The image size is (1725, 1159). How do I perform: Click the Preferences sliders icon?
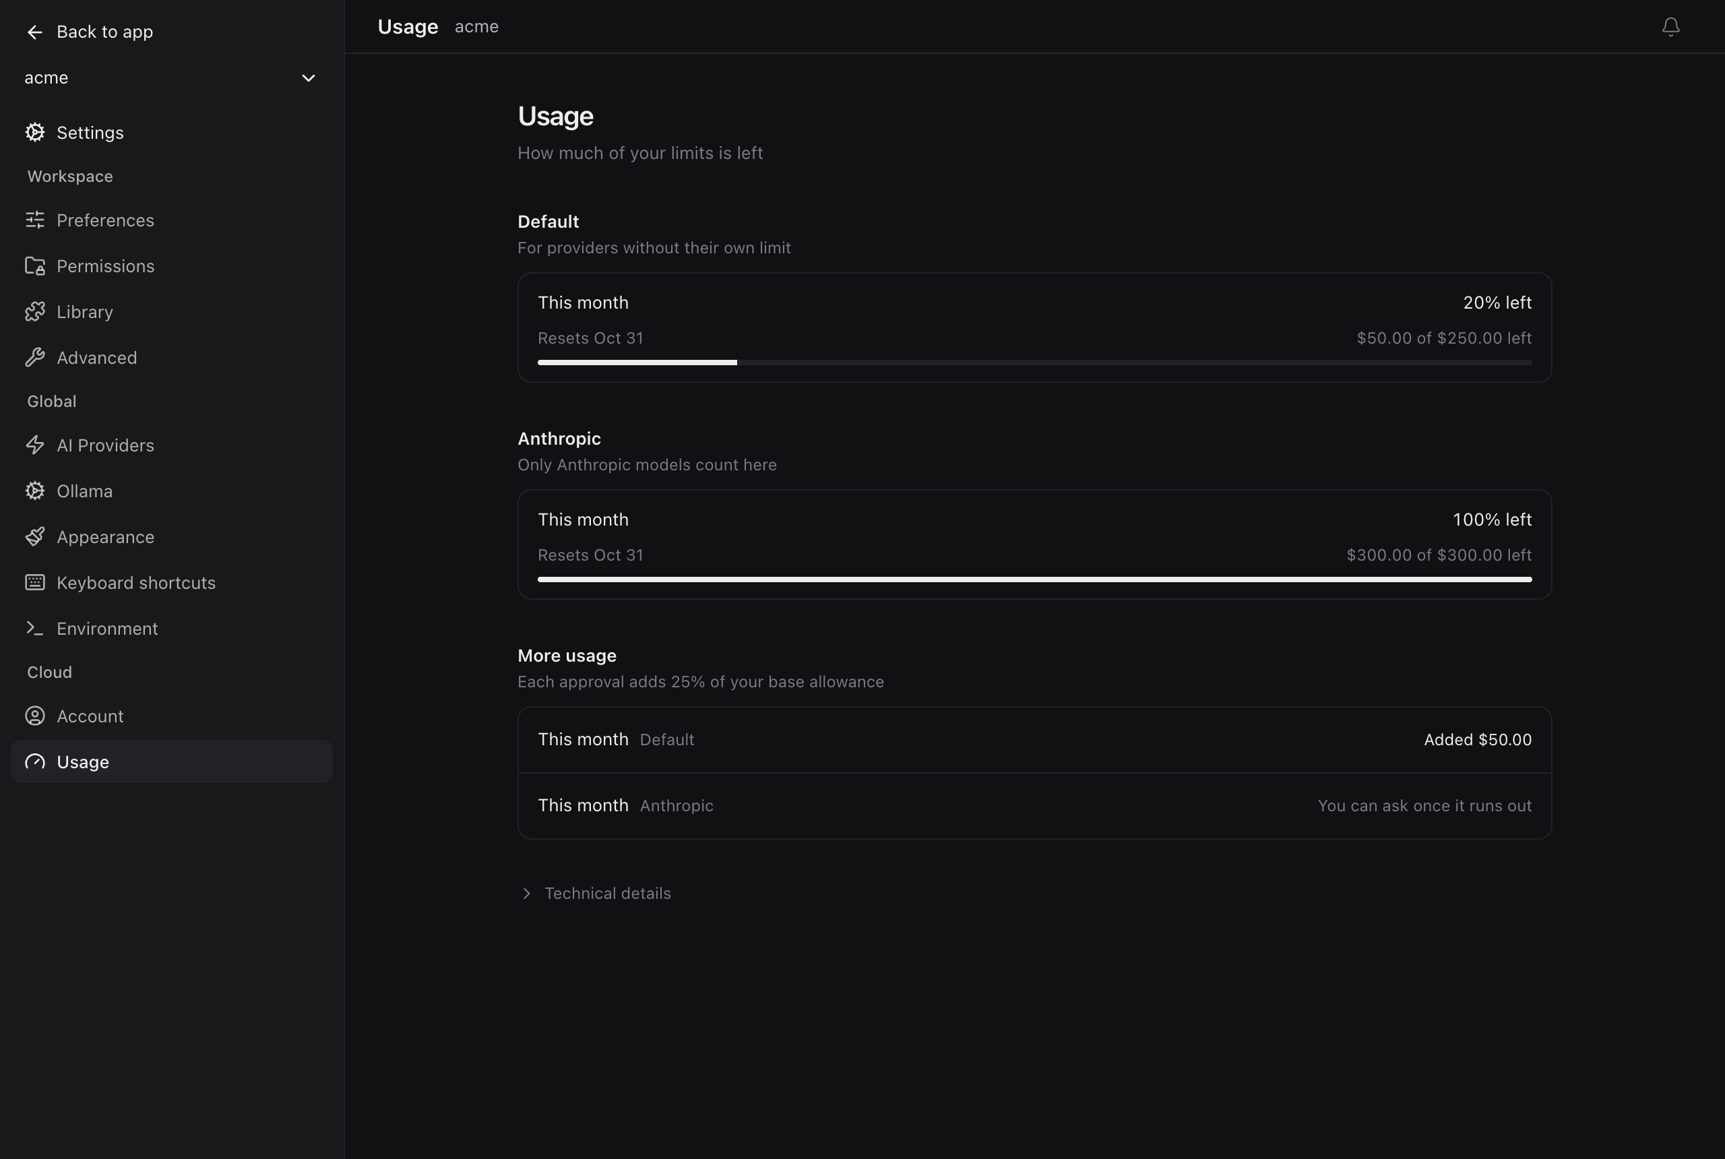pos(35,220)
